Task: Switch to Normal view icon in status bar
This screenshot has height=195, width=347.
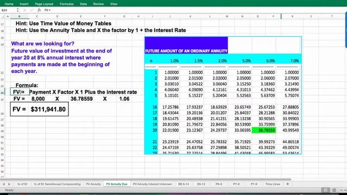Action: pyautogui.click(x=326, y=190)
